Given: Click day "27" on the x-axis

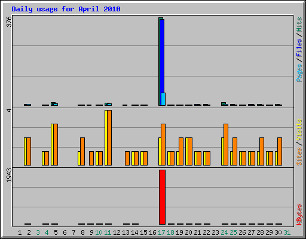Looking at the screenshot, I should (251, 232).
